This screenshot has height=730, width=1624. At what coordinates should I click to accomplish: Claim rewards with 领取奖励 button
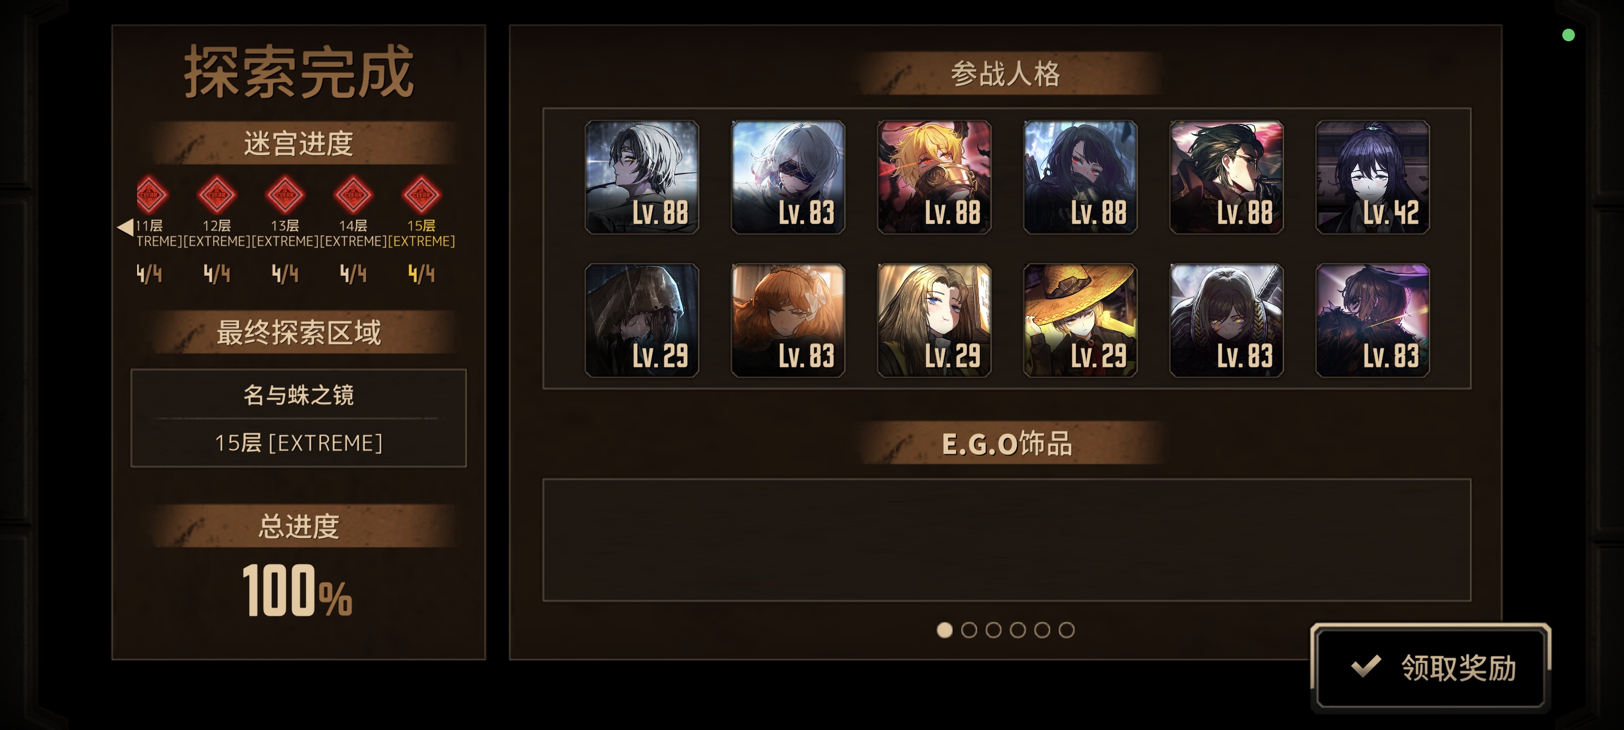tap(1431, 668)
